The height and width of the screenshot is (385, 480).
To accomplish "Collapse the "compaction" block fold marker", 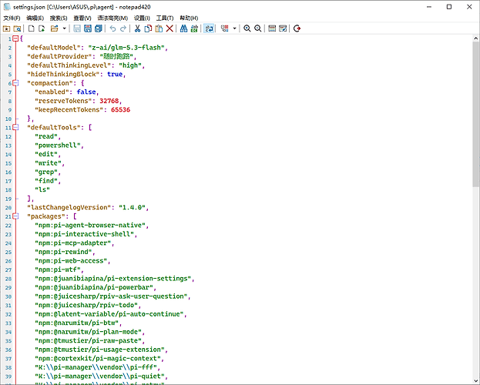I will point(15,83).
